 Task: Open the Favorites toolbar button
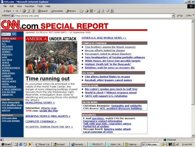point(57,11)
